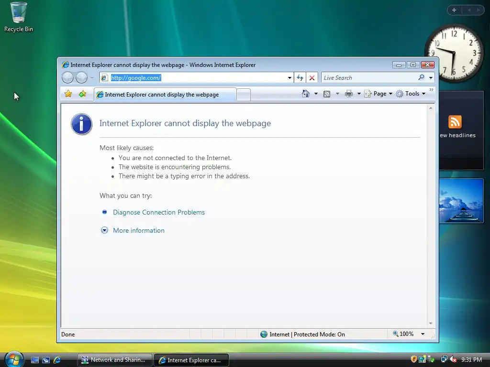Click the Refresh page icon
The height and width of the screenshot is (367, 490).
[300, 78]
